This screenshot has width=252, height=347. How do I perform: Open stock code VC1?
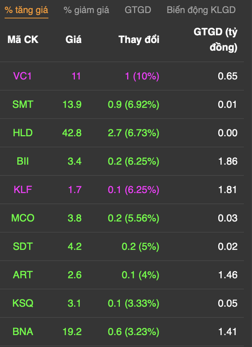(22, 76)
